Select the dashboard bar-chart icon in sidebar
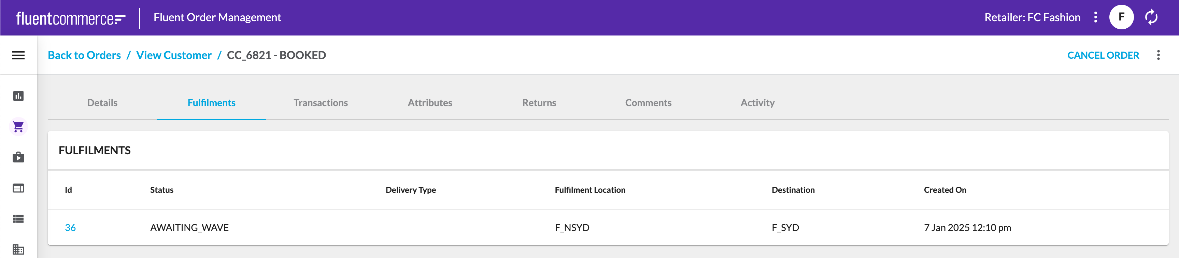1179x258 pixels. 18,96
